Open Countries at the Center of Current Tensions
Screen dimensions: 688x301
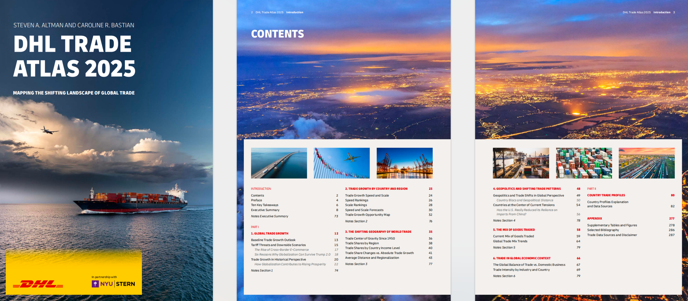coord(537,205)
